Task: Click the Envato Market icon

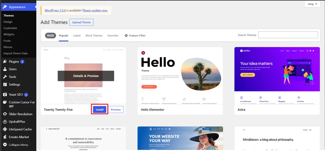Action: (x=5, y=137)
